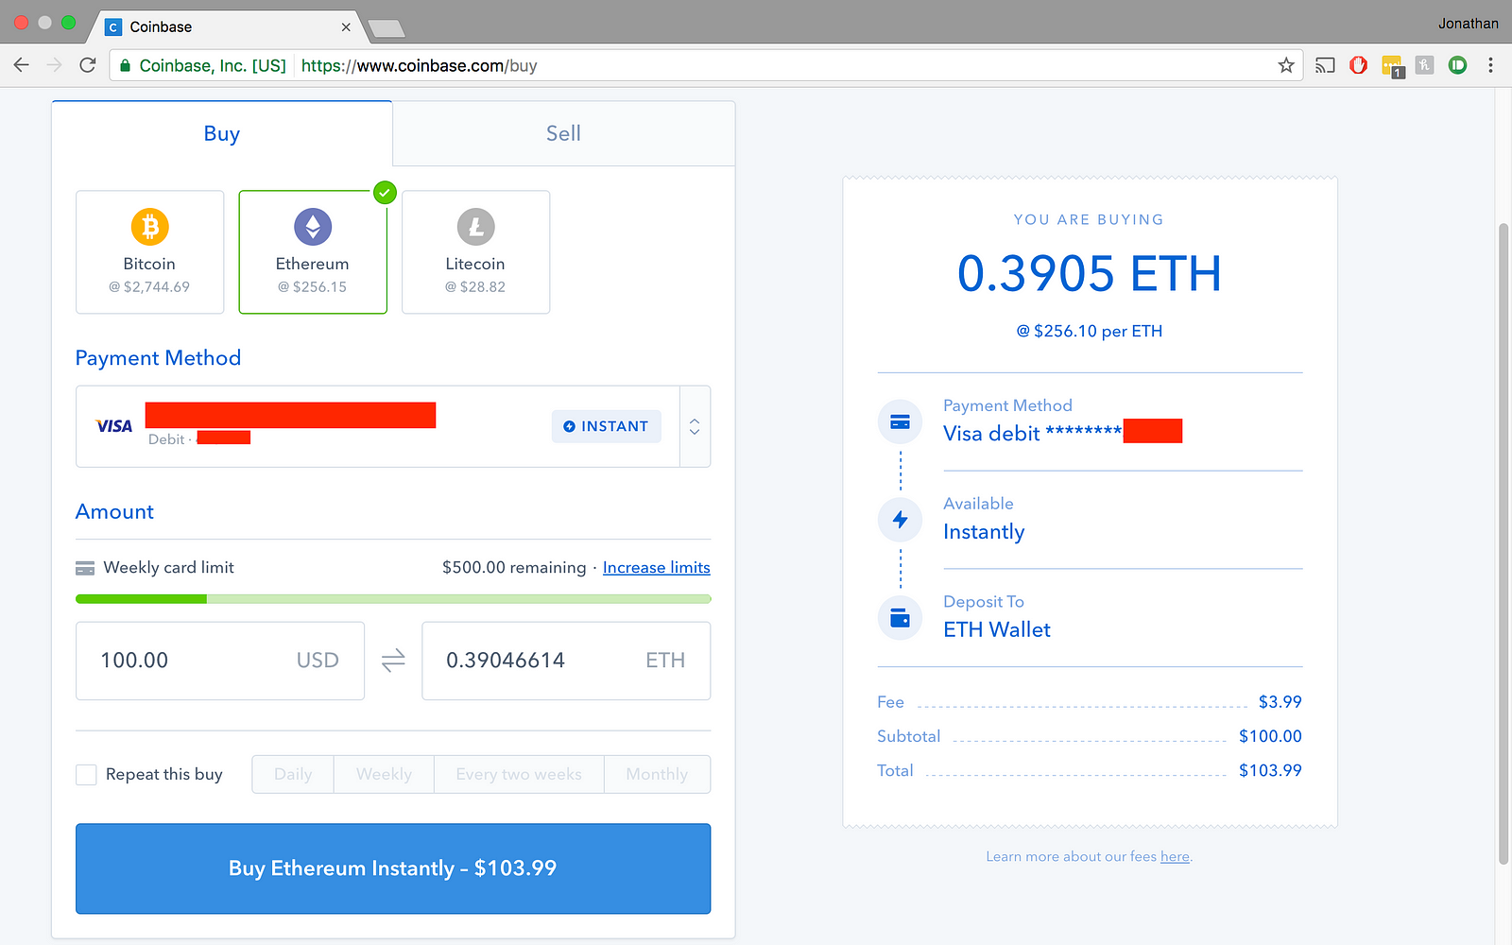Click the USD amount field showing 100.00

pyautogui.click(x=220, y=661)
